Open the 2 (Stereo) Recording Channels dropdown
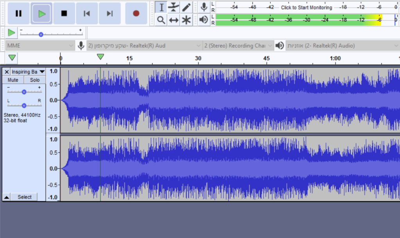The width and height of the screenshot is (400, 238). [238, 46]
